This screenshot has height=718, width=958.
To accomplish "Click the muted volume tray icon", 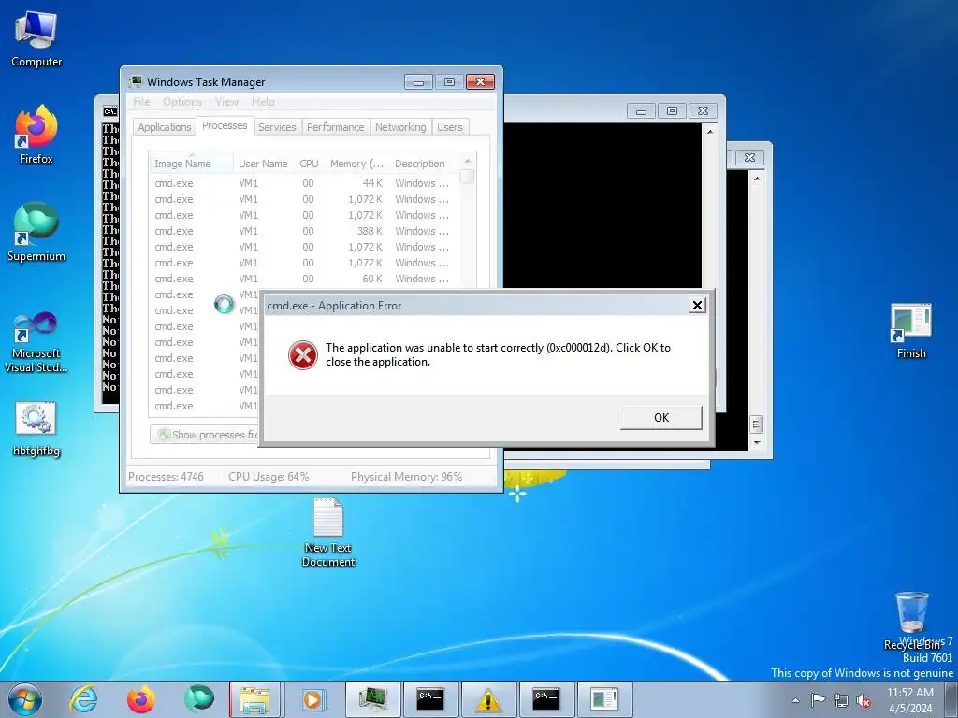I will pyautogui.click(x=864, y=700).
